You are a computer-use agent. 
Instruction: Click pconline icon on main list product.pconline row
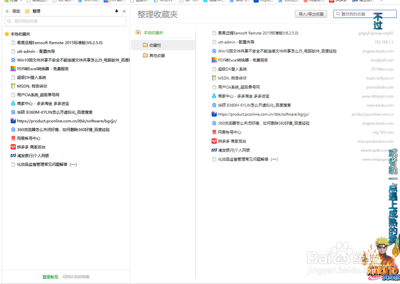pos(214,114)
